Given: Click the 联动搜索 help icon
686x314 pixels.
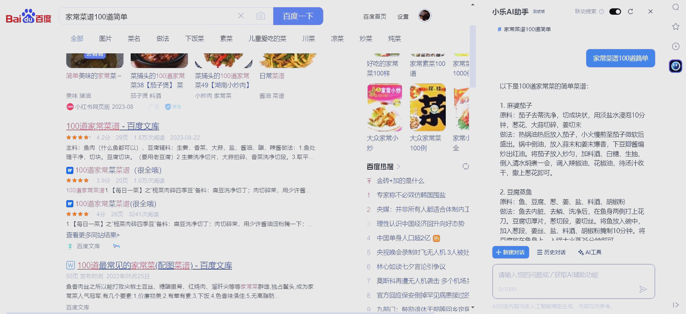Looking at the screenshot, I should pos(602,11).
